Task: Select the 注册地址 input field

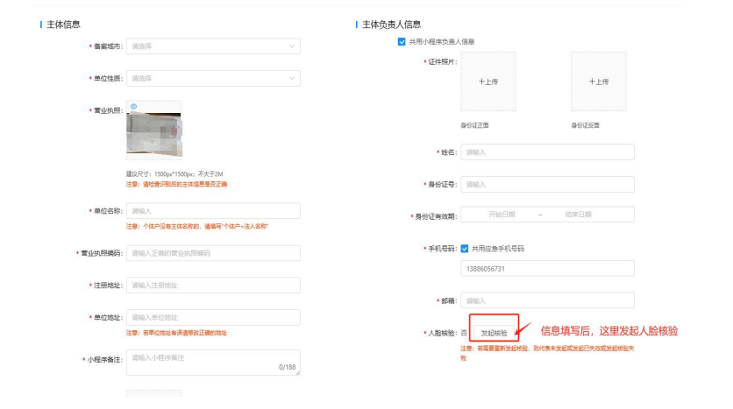Action: pos(213,286)
